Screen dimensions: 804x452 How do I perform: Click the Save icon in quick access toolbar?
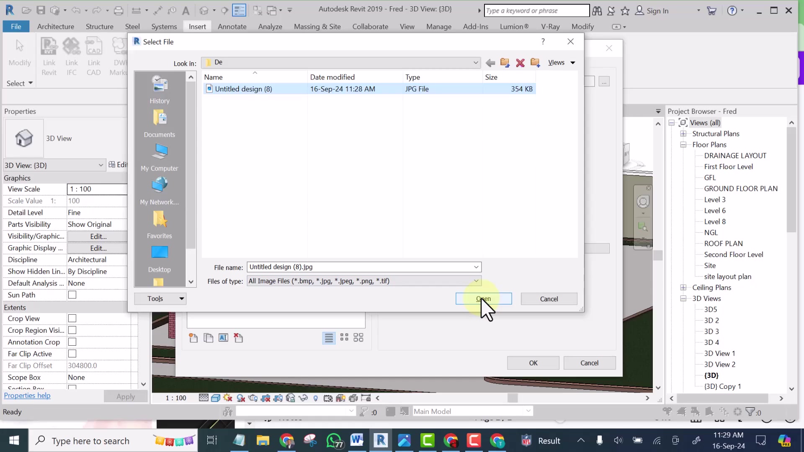pos(41,10)
